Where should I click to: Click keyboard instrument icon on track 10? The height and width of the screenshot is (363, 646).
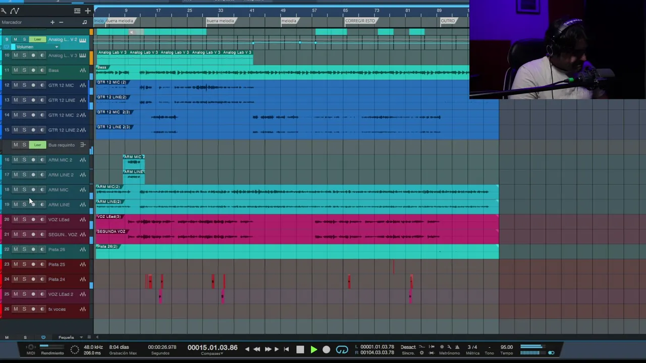[83, 55]
